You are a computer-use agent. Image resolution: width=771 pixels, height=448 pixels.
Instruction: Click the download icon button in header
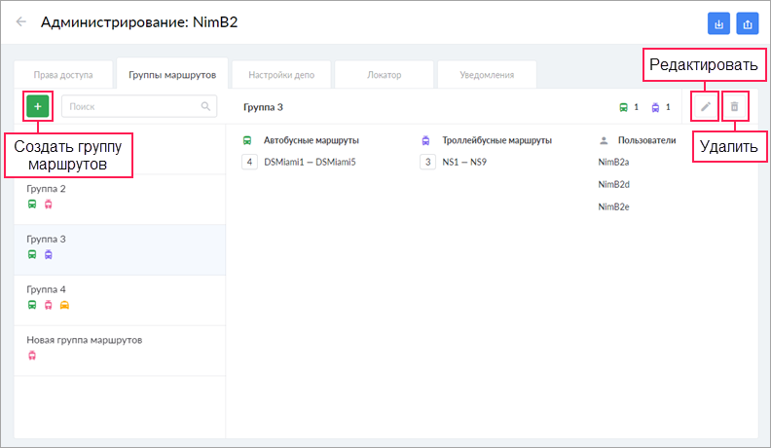(x=717, y=22)
